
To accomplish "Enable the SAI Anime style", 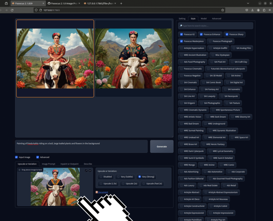I will pyautogui.click(x=229, y=76).
